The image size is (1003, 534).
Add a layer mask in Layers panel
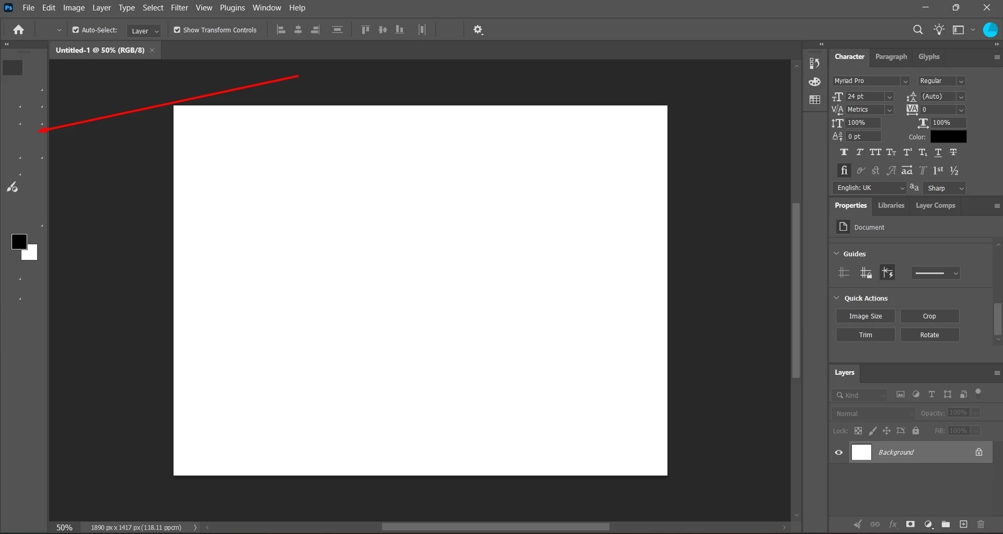click(910, 524)
